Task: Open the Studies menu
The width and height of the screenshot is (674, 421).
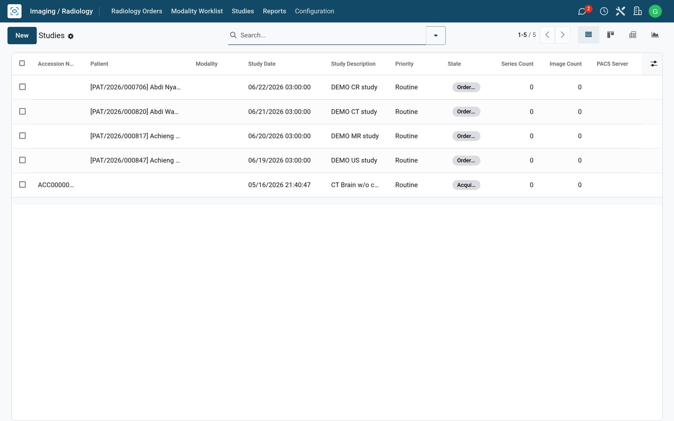Action: tap(243, 11)
